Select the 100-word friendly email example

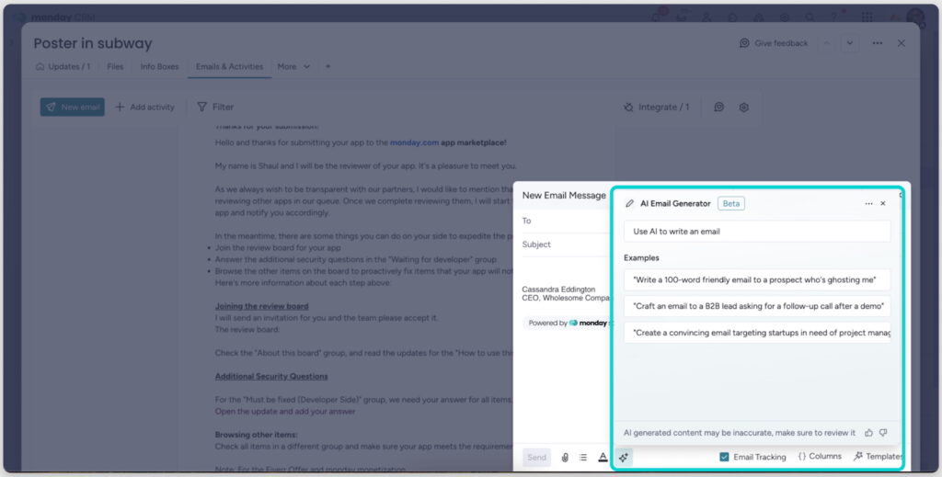click(757, 279)
